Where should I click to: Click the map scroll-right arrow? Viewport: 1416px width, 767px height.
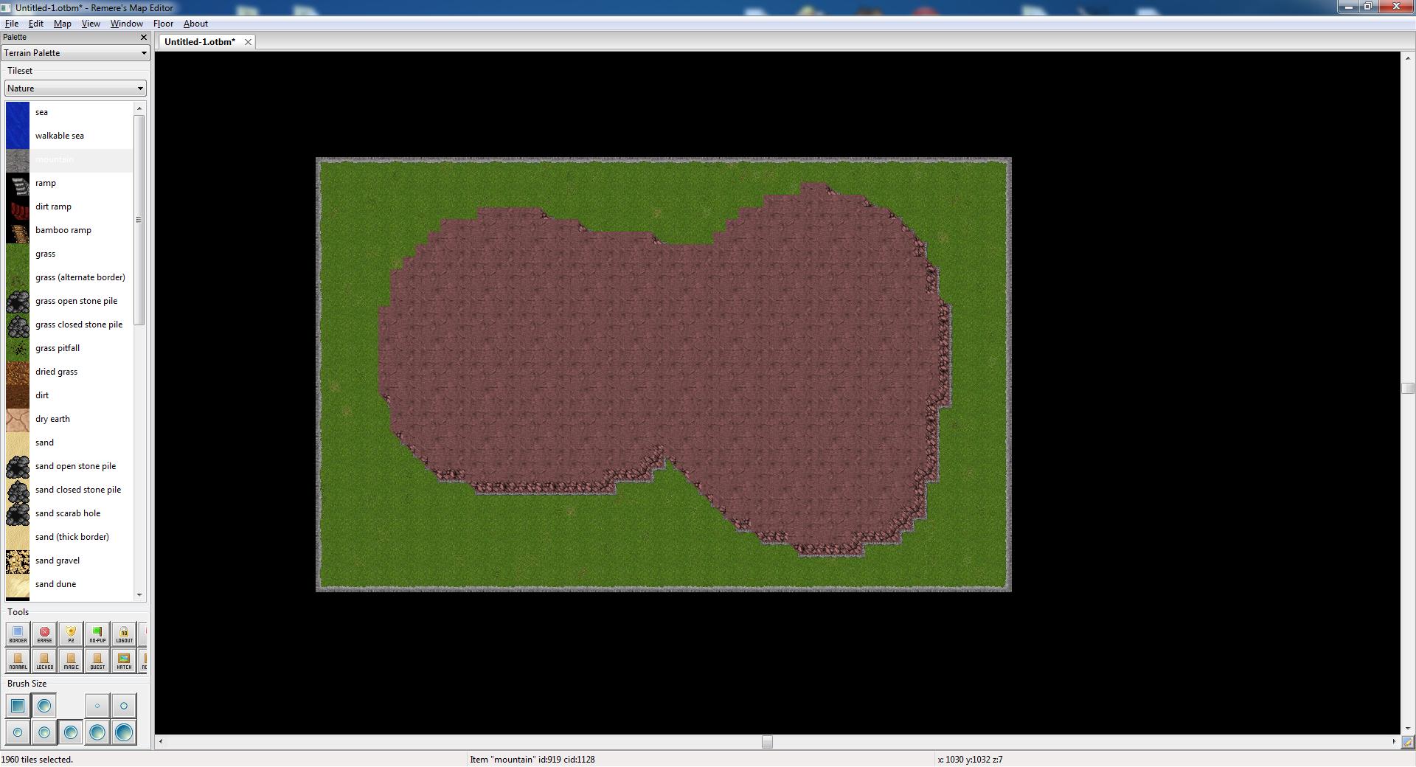coord(1394,742)
